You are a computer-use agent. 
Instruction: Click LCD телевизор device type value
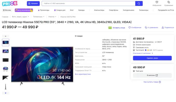(x=108, y=52)
